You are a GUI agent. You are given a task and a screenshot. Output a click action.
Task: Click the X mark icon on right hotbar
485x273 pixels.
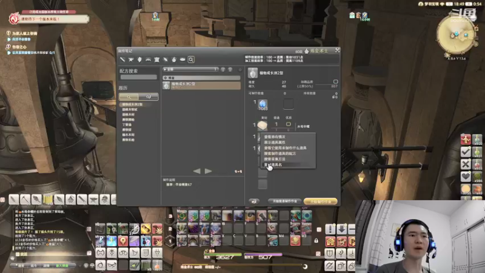[466, 164]
